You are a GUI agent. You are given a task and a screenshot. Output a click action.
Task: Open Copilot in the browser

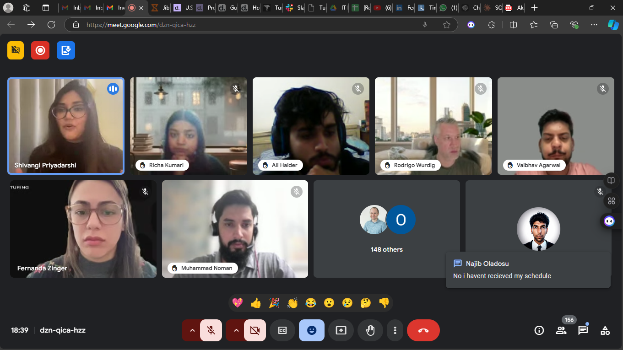click(x=613, y=25)
